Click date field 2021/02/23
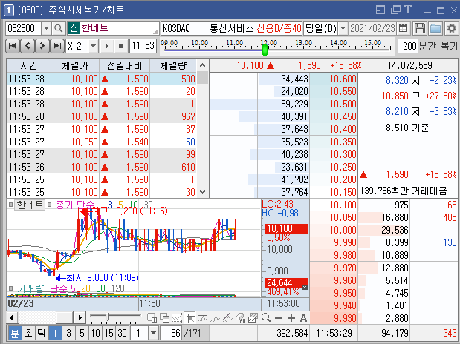 [x=372, y=28]
